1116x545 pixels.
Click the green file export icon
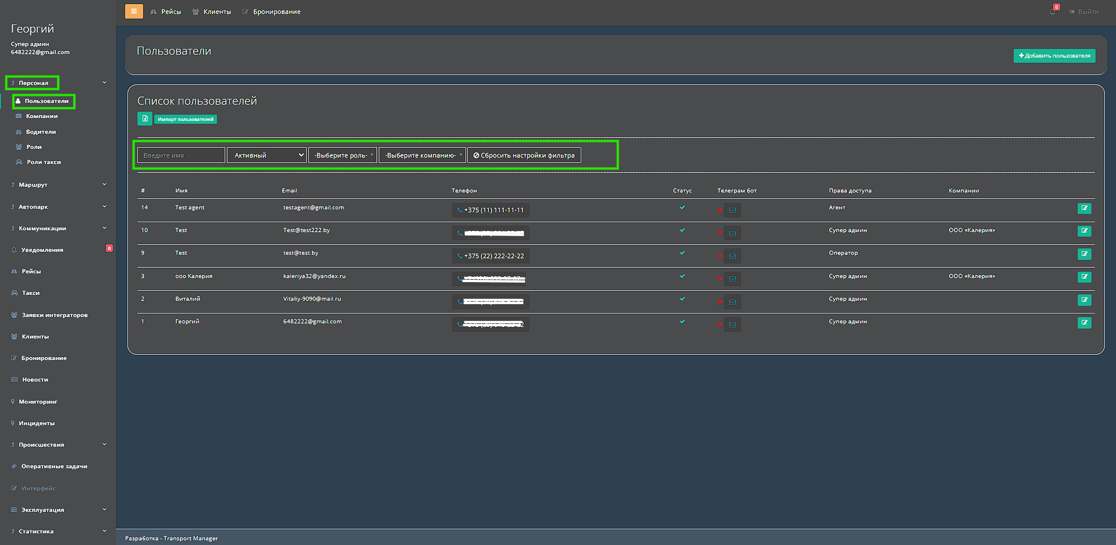145,119
